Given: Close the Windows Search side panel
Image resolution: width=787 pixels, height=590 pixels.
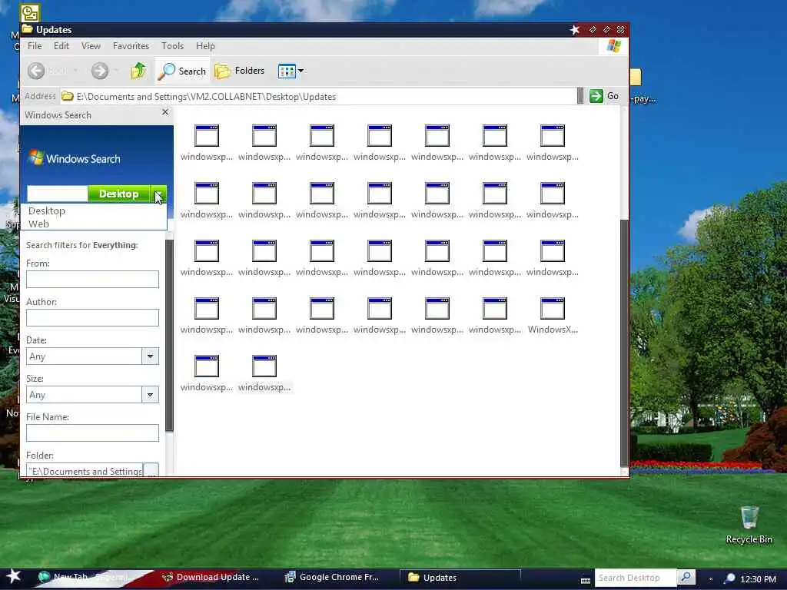Looking at the screenshot, I should click(165, 112).
